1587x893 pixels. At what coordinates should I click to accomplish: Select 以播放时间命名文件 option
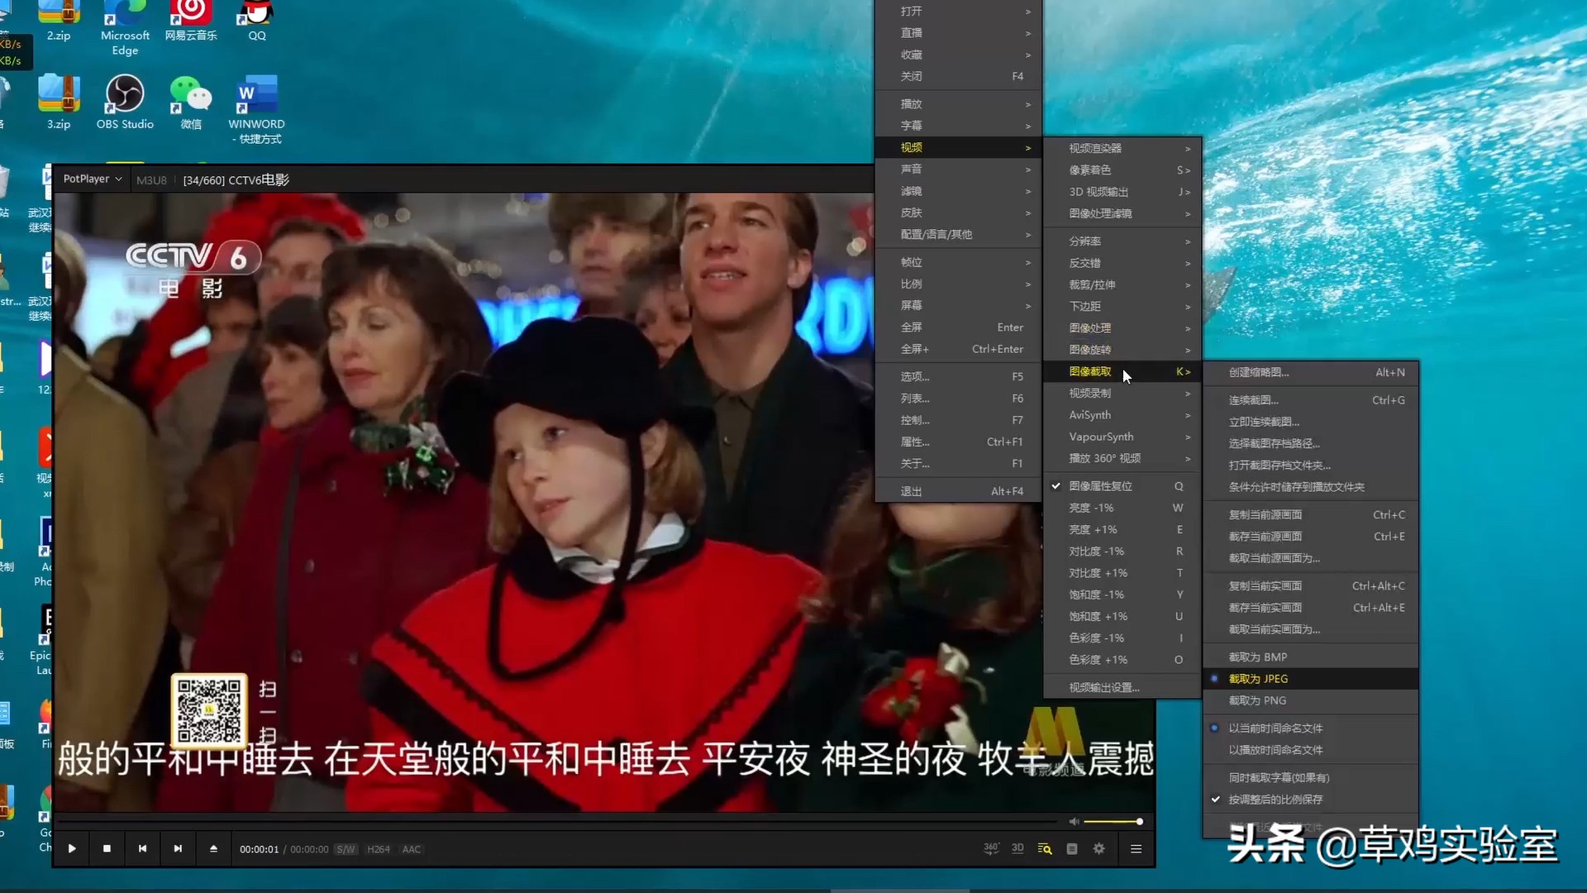1311,750
